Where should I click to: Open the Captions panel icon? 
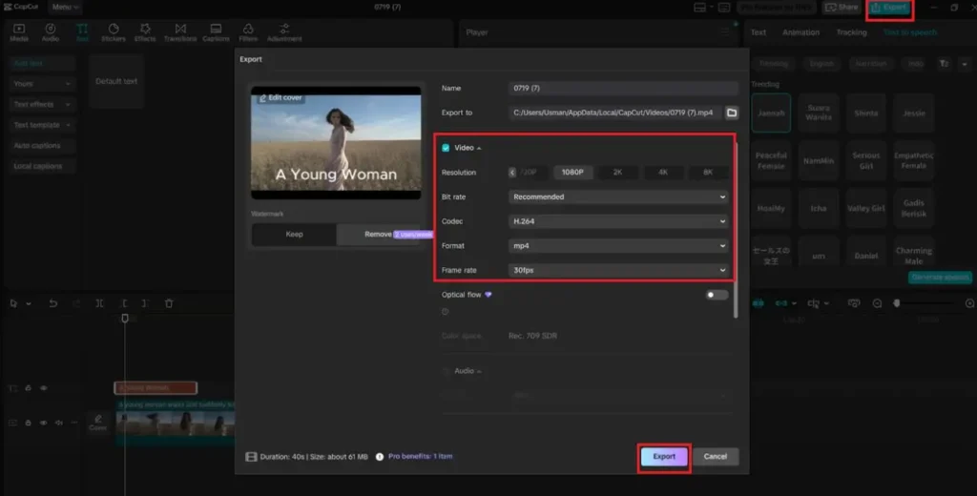pos(216,32)
